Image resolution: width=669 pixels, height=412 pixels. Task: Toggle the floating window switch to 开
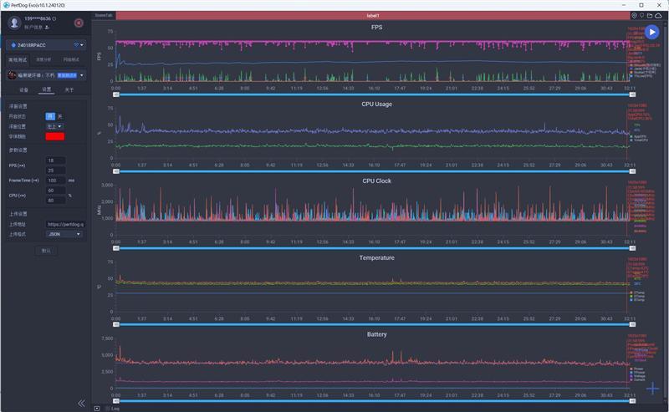pos(50,116)
